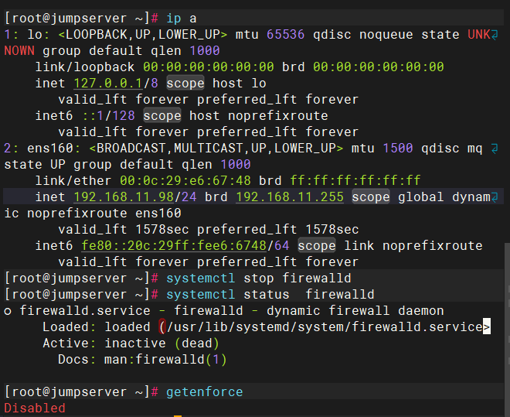The height and width of the screenshot is (417, 510).
Task: Click the IPv6 address fe80::20c:29ff:fee6:6748
Action: pyautogui.click(x=174, y=246)
